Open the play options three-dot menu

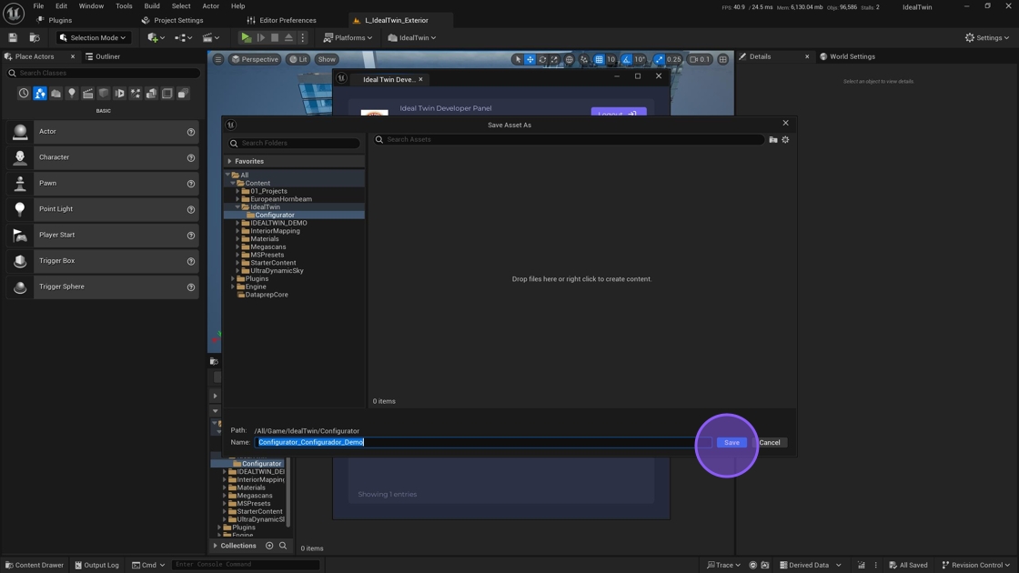[302, 37]
